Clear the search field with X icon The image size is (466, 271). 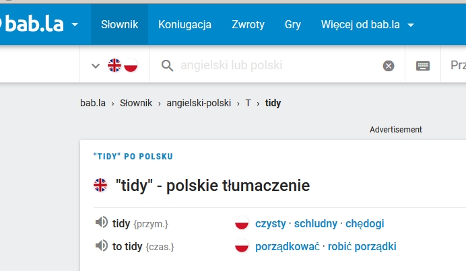pos(389,65)
